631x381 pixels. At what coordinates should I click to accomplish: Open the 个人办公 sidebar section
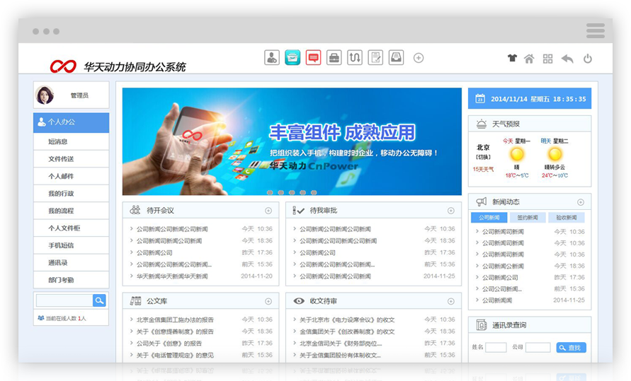pyautogui.click(x=72, y=122)
